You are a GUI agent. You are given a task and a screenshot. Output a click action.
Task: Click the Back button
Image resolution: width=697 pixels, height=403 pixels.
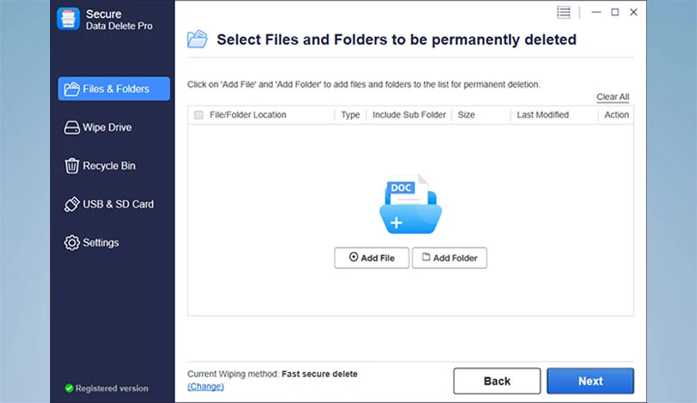497,381
